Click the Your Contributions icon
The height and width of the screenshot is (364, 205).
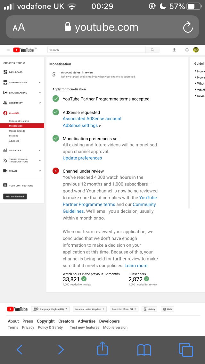tap(5, 185)
